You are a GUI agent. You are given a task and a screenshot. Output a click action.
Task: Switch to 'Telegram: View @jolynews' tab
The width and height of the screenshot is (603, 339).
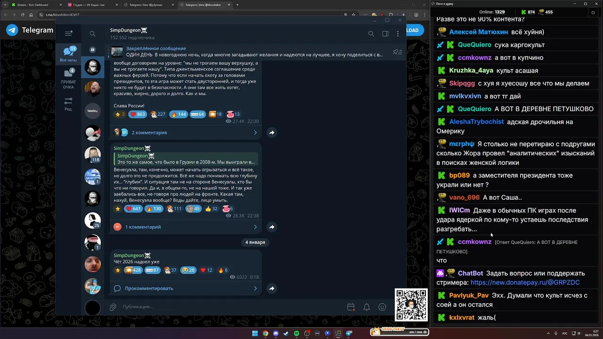[x=149, y=5]
